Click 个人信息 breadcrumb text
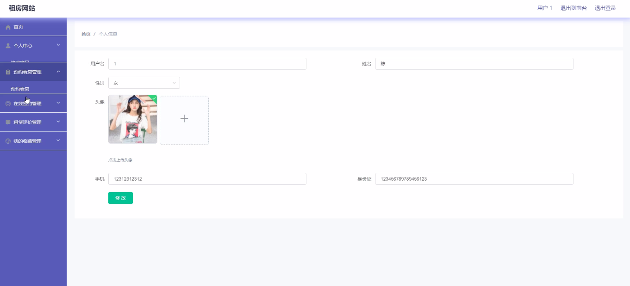Screen dimensions: 630x286 (108, 34)
